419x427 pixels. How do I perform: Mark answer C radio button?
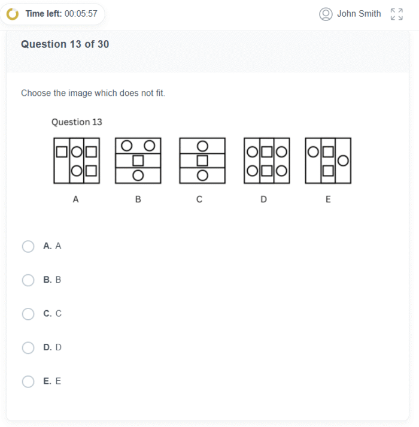[28, 314]
